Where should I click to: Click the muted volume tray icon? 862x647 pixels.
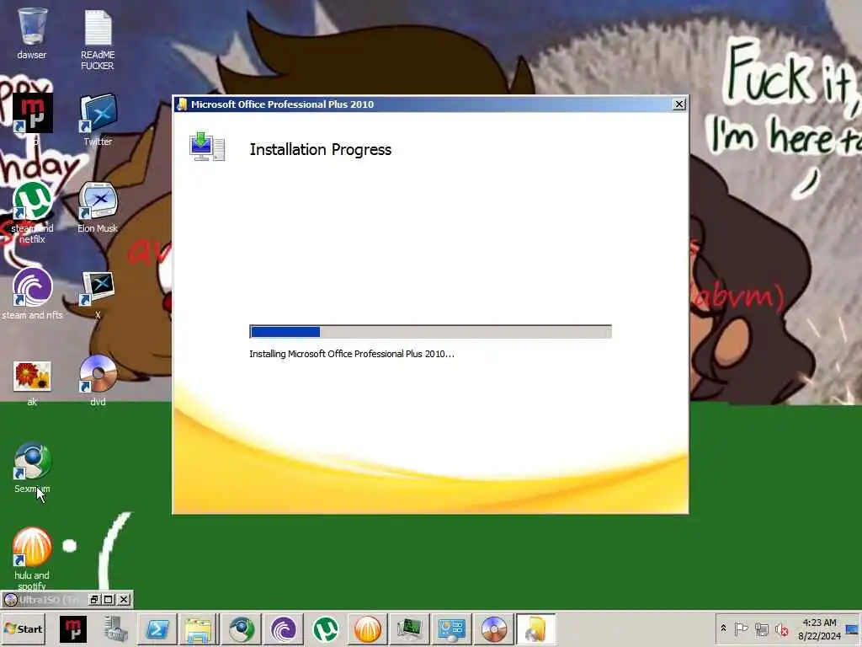[781, 628]
